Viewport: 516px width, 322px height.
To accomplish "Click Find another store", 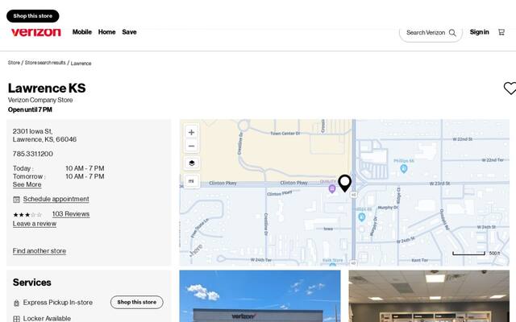I will pyautogui.click(x=40, y=251).
